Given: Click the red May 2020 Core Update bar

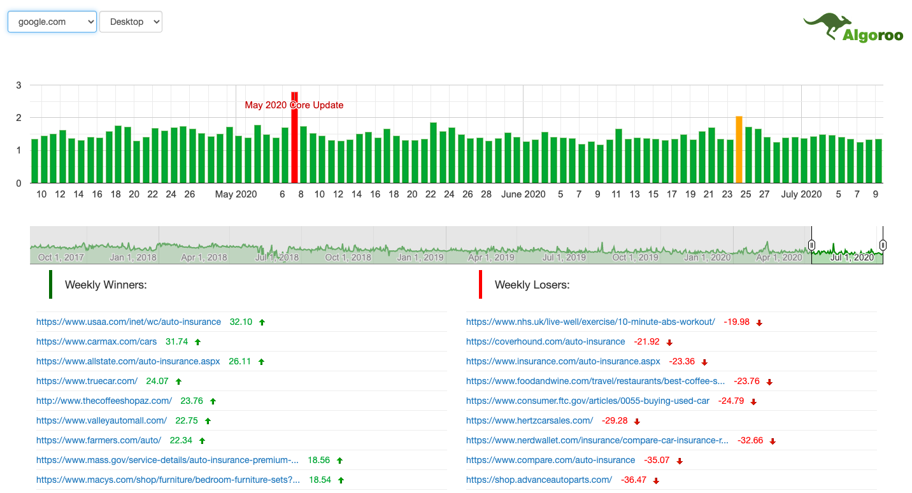Looking at the screenshot, I should (294, 137).
